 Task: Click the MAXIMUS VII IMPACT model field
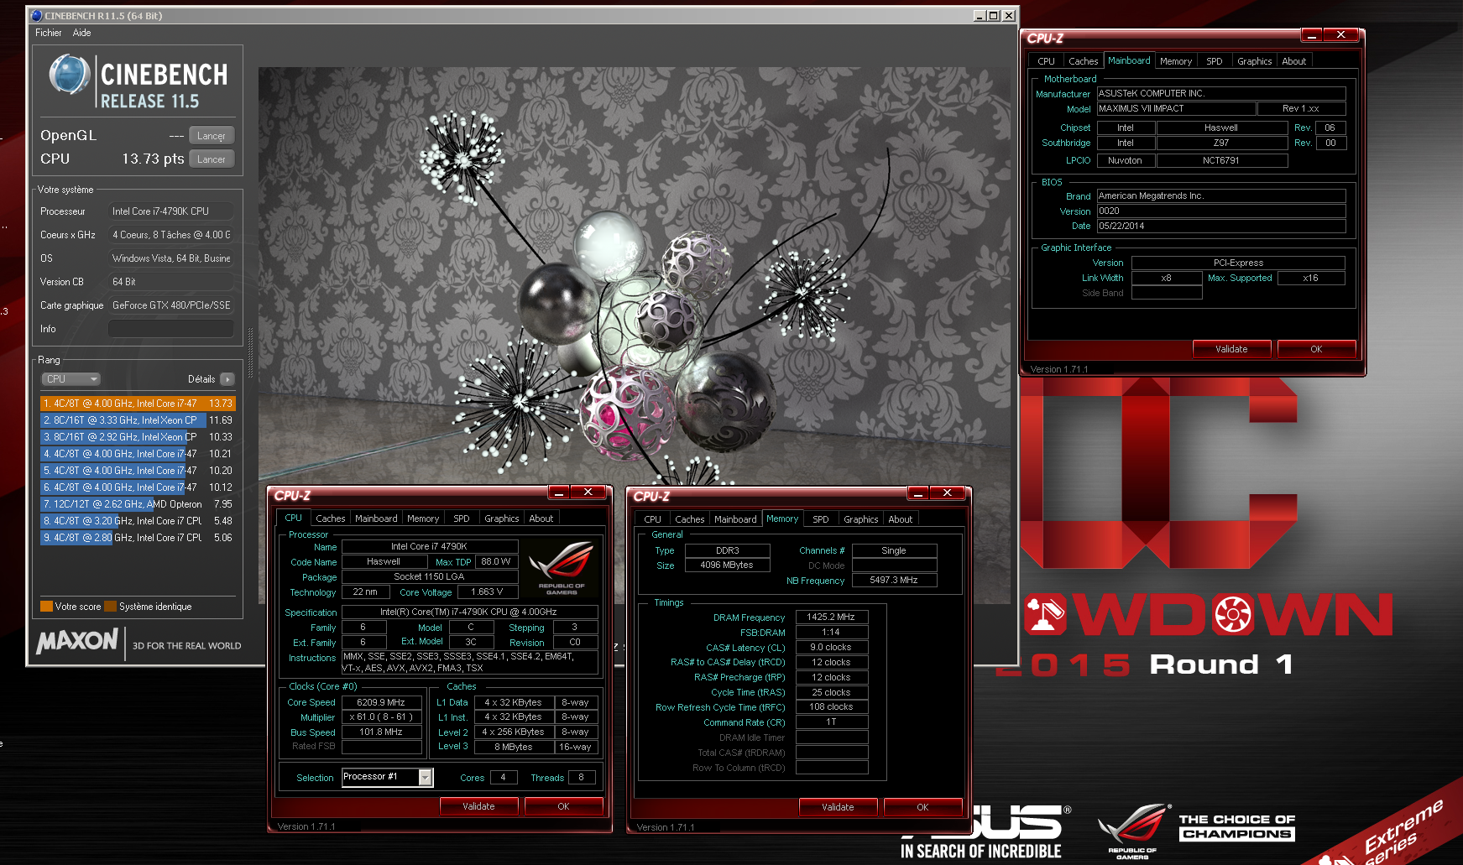tap(1177, 108)
